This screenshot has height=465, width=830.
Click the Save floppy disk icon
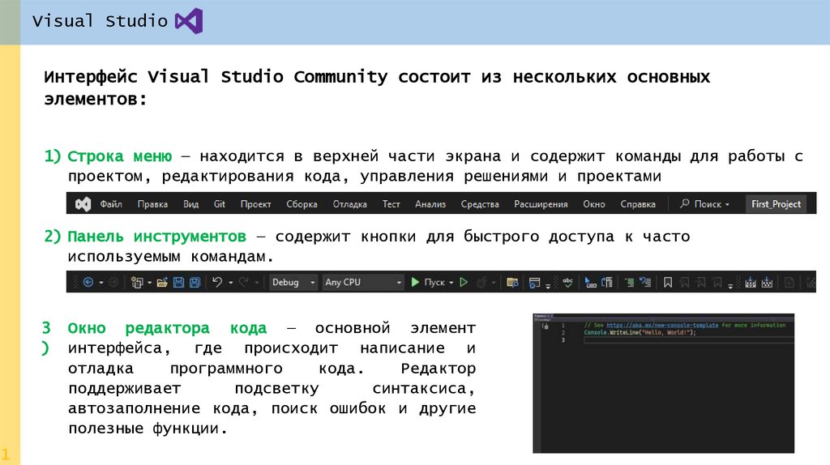pyautogui.click(x=180, y=283)
